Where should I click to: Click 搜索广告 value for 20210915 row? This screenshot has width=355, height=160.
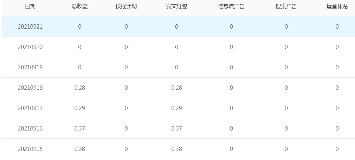(x=286, y=149)
